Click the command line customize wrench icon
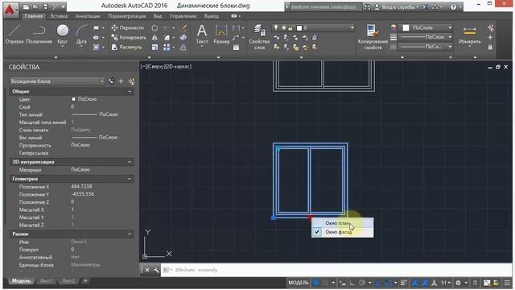This screenshot has width=515, height=290. tap(156, 270)
